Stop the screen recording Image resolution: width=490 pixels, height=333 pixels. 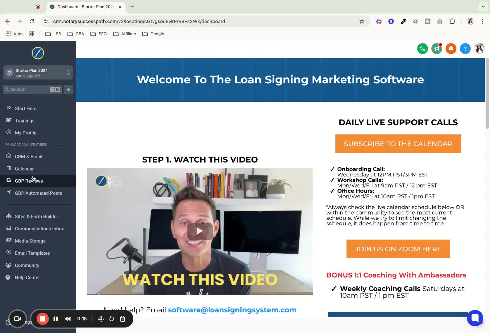click(x=43, y=319)
